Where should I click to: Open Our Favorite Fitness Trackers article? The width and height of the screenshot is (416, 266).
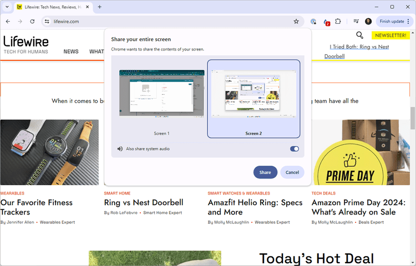coord(37,207)
